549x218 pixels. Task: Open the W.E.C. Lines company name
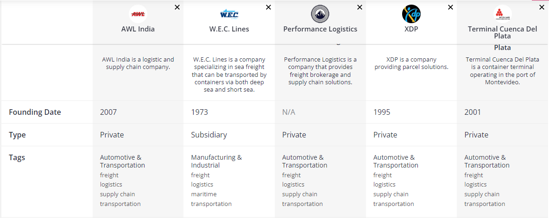click(x=229, y=29)
